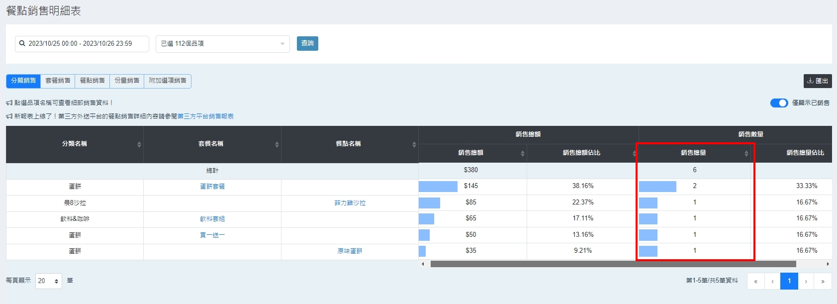Viewport: 837px width, 304px height.
Task: Switch to the 套餐銷售 tab
Action: [x=58, y=81]
